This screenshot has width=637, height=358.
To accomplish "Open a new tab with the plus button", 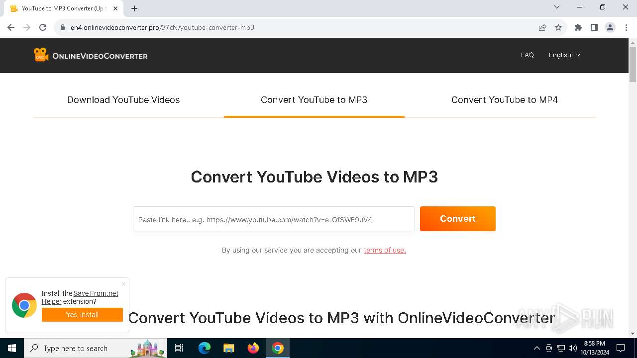I will (134, 8).
